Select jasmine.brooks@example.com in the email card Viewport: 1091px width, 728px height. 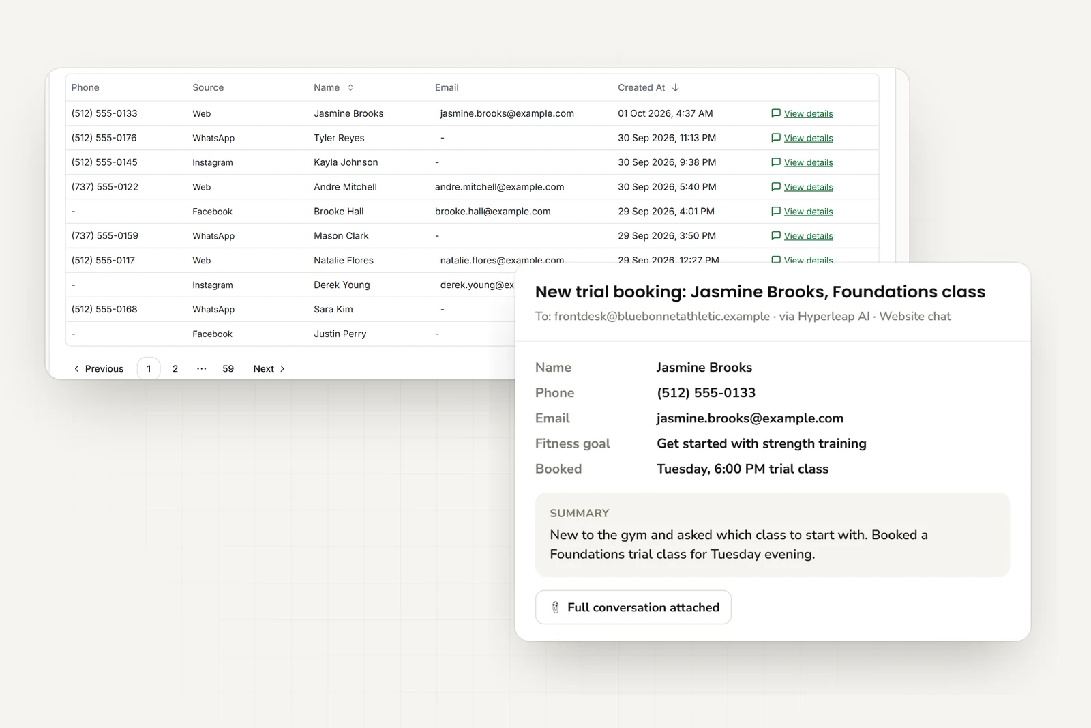click(x=750, y=418)
